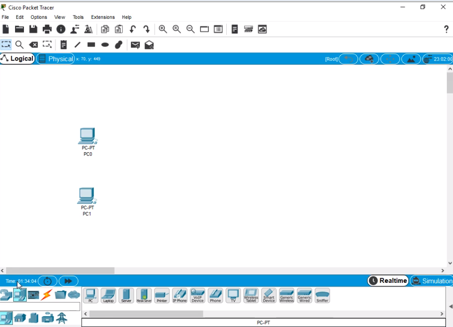Pick the TV device from the palette
Screen dimensions: 453x327
point(233,296)
